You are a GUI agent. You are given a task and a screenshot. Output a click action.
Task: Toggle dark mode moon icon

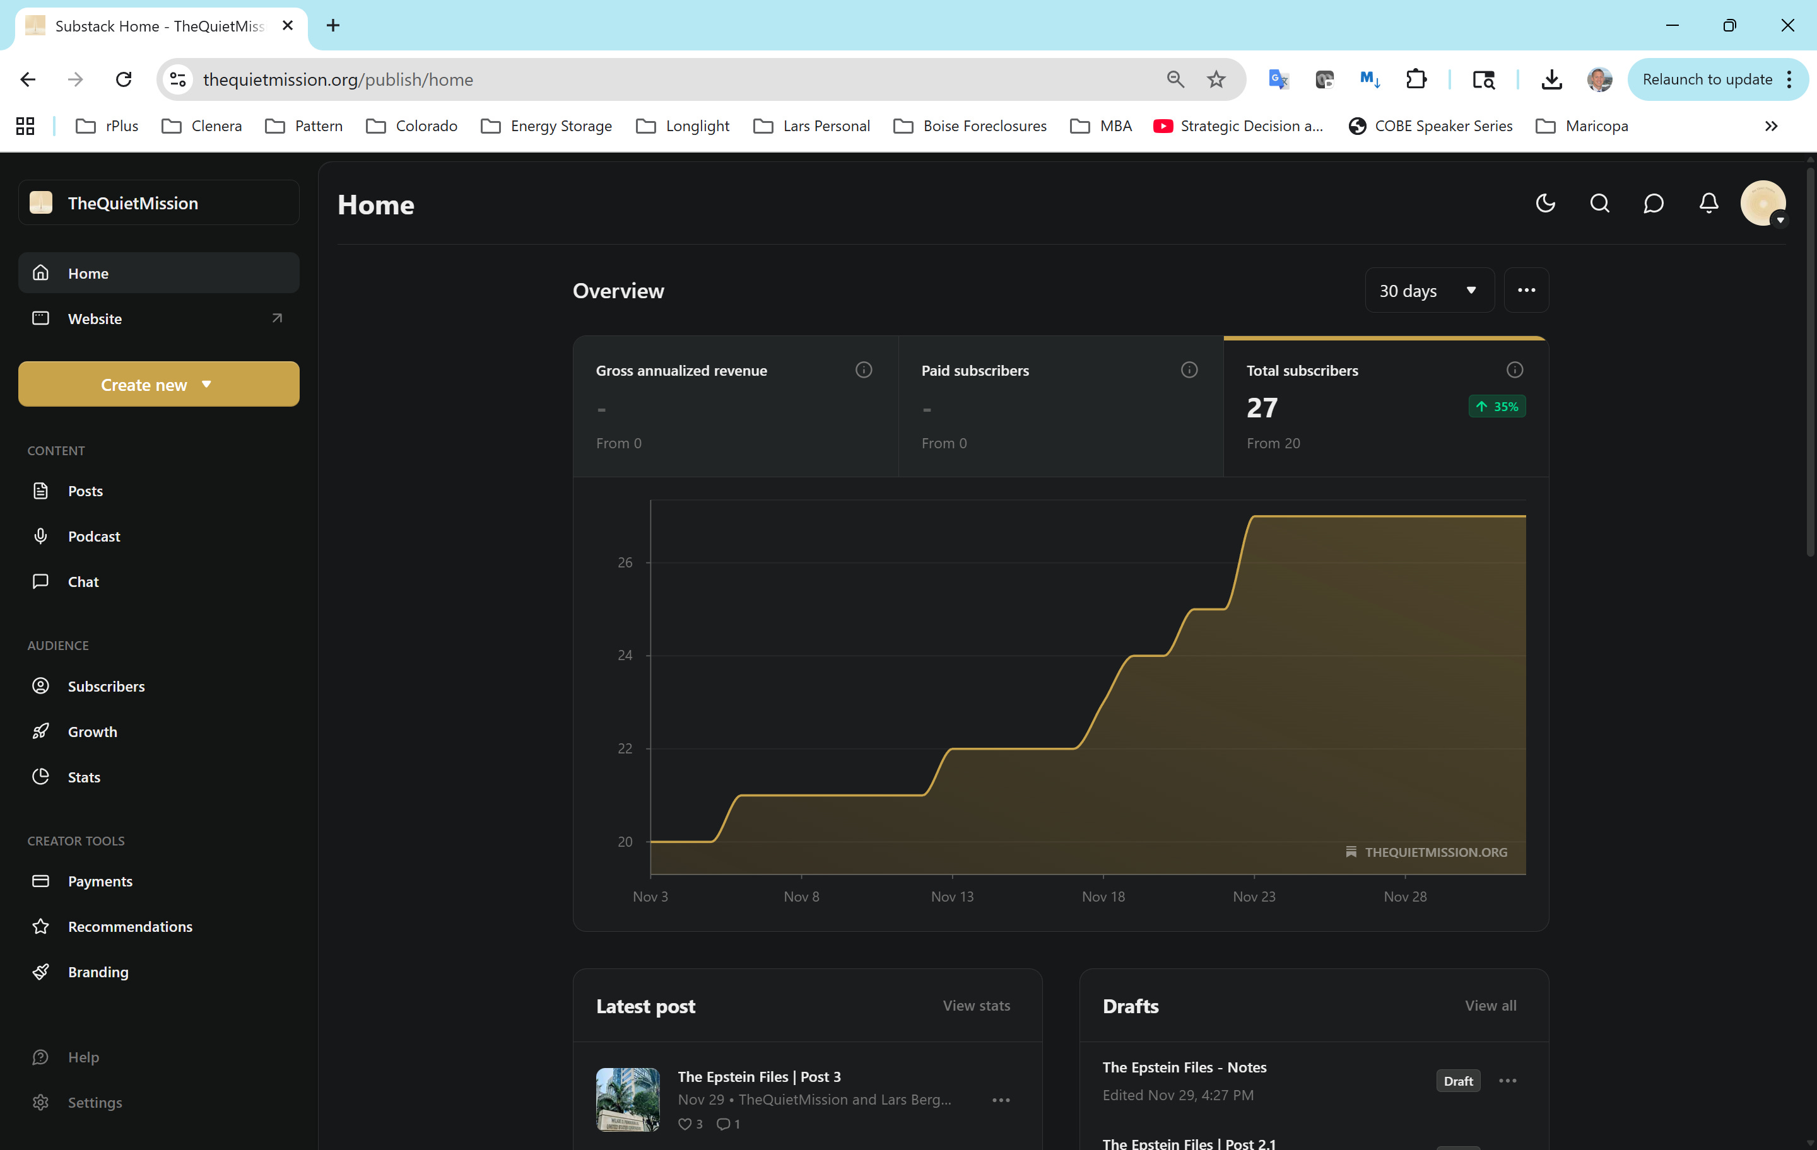pyautogui.click(x=1544, y=203)
